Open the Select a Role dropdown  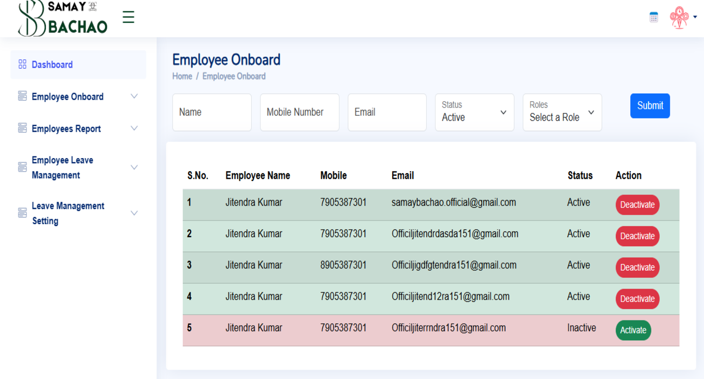(562, 112)
